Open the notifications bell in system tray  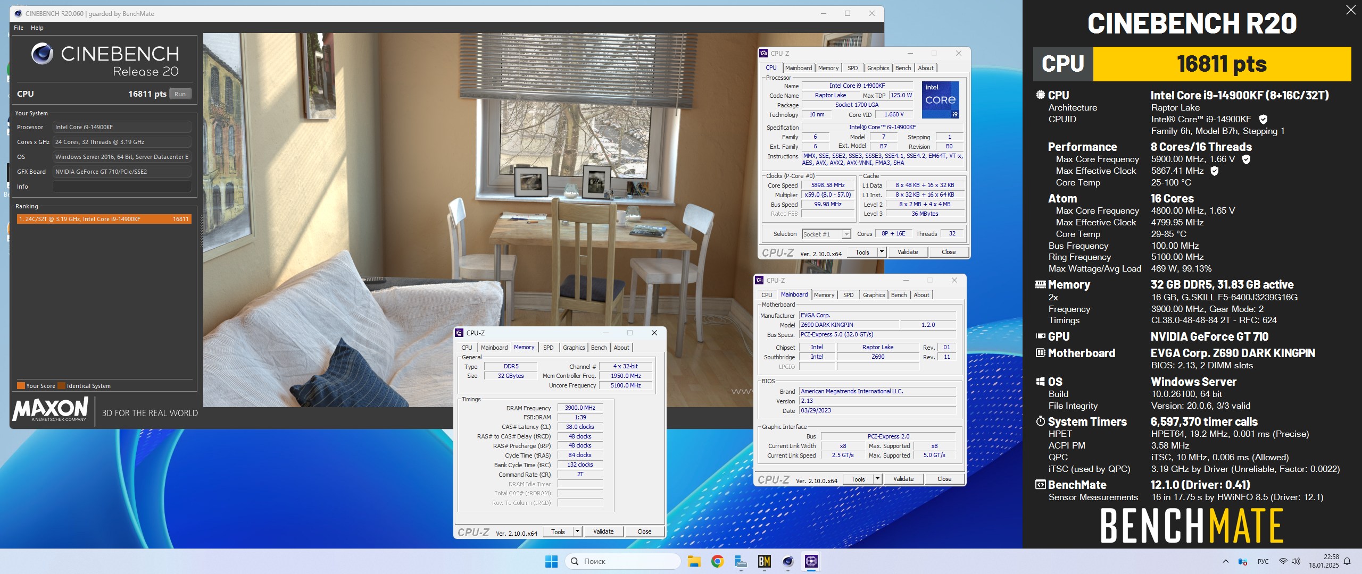pyautogui.click(x=1347, y=561)
